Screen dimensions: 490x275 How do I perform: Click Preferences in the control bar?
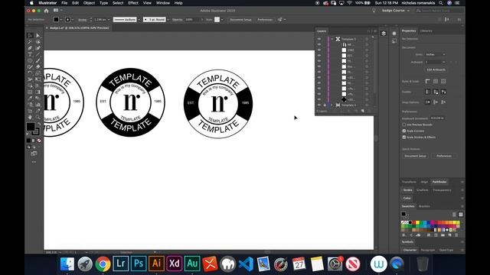265,19
